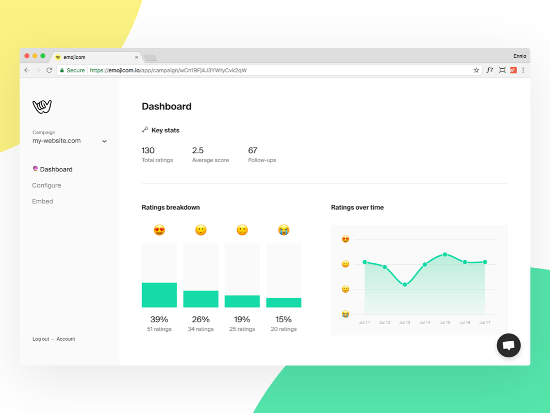Viewport: 550px width, 413px height.
Task: Open the Configure sidebar item
Action: [46, 185]
